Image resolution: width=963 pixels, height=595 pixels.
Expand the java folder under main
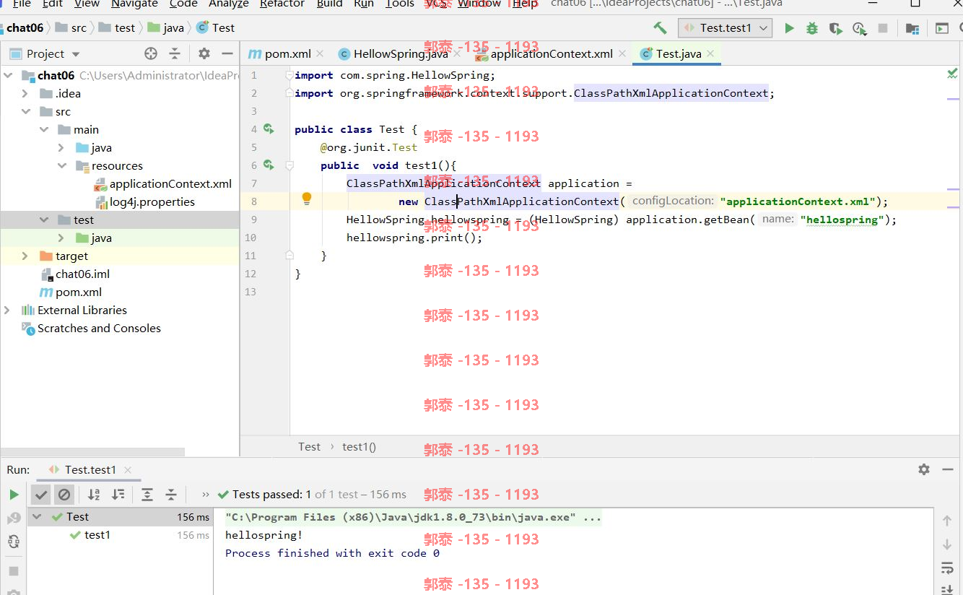(61, 147)
